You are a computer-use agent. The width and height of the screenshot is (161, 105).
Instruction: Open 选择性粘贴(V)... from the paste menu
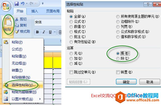click(x=23, y=85)
